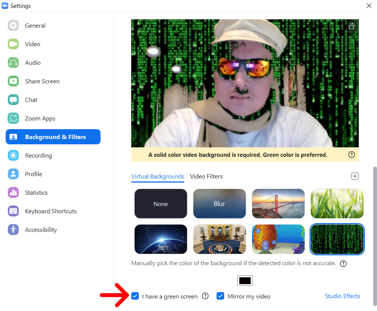
Task: Uncheck I have a green screen
Action: point(135,296)
